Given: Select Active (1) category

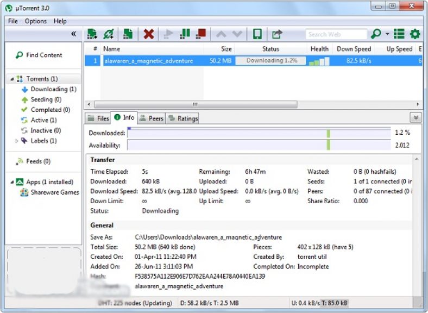Looking at the screenshot, I should [x=43, y=120].
